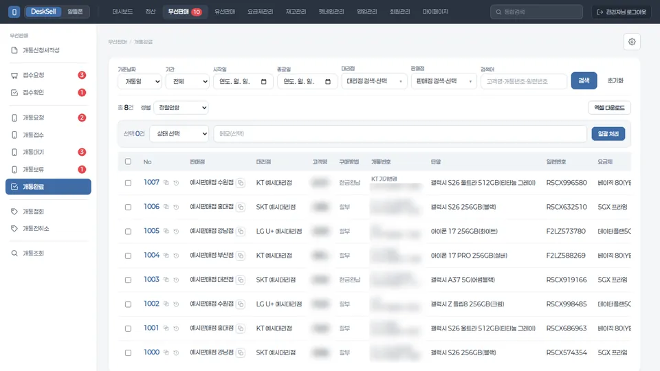The width and height of the screenshot is (660, 371).
Task: Check the box for row 1000
Action: tap(128, 352)
